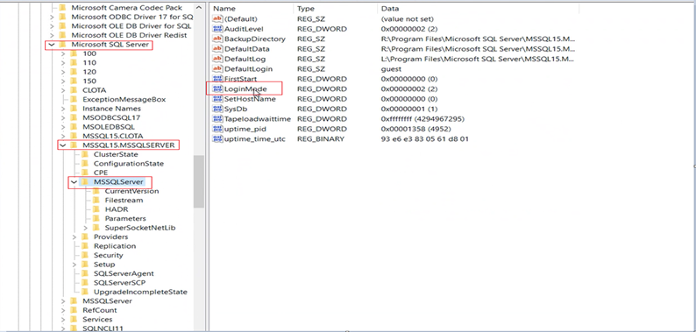The image size is (696, 332).
Task: Click the string icon of DefaultLog
Action: (217, 59)
